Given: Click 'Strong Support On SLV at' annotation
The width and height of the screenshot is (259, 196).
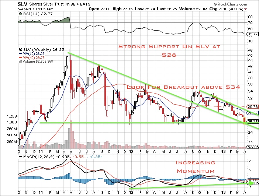Looking at the screenshot, I should [x=169, y=47].
